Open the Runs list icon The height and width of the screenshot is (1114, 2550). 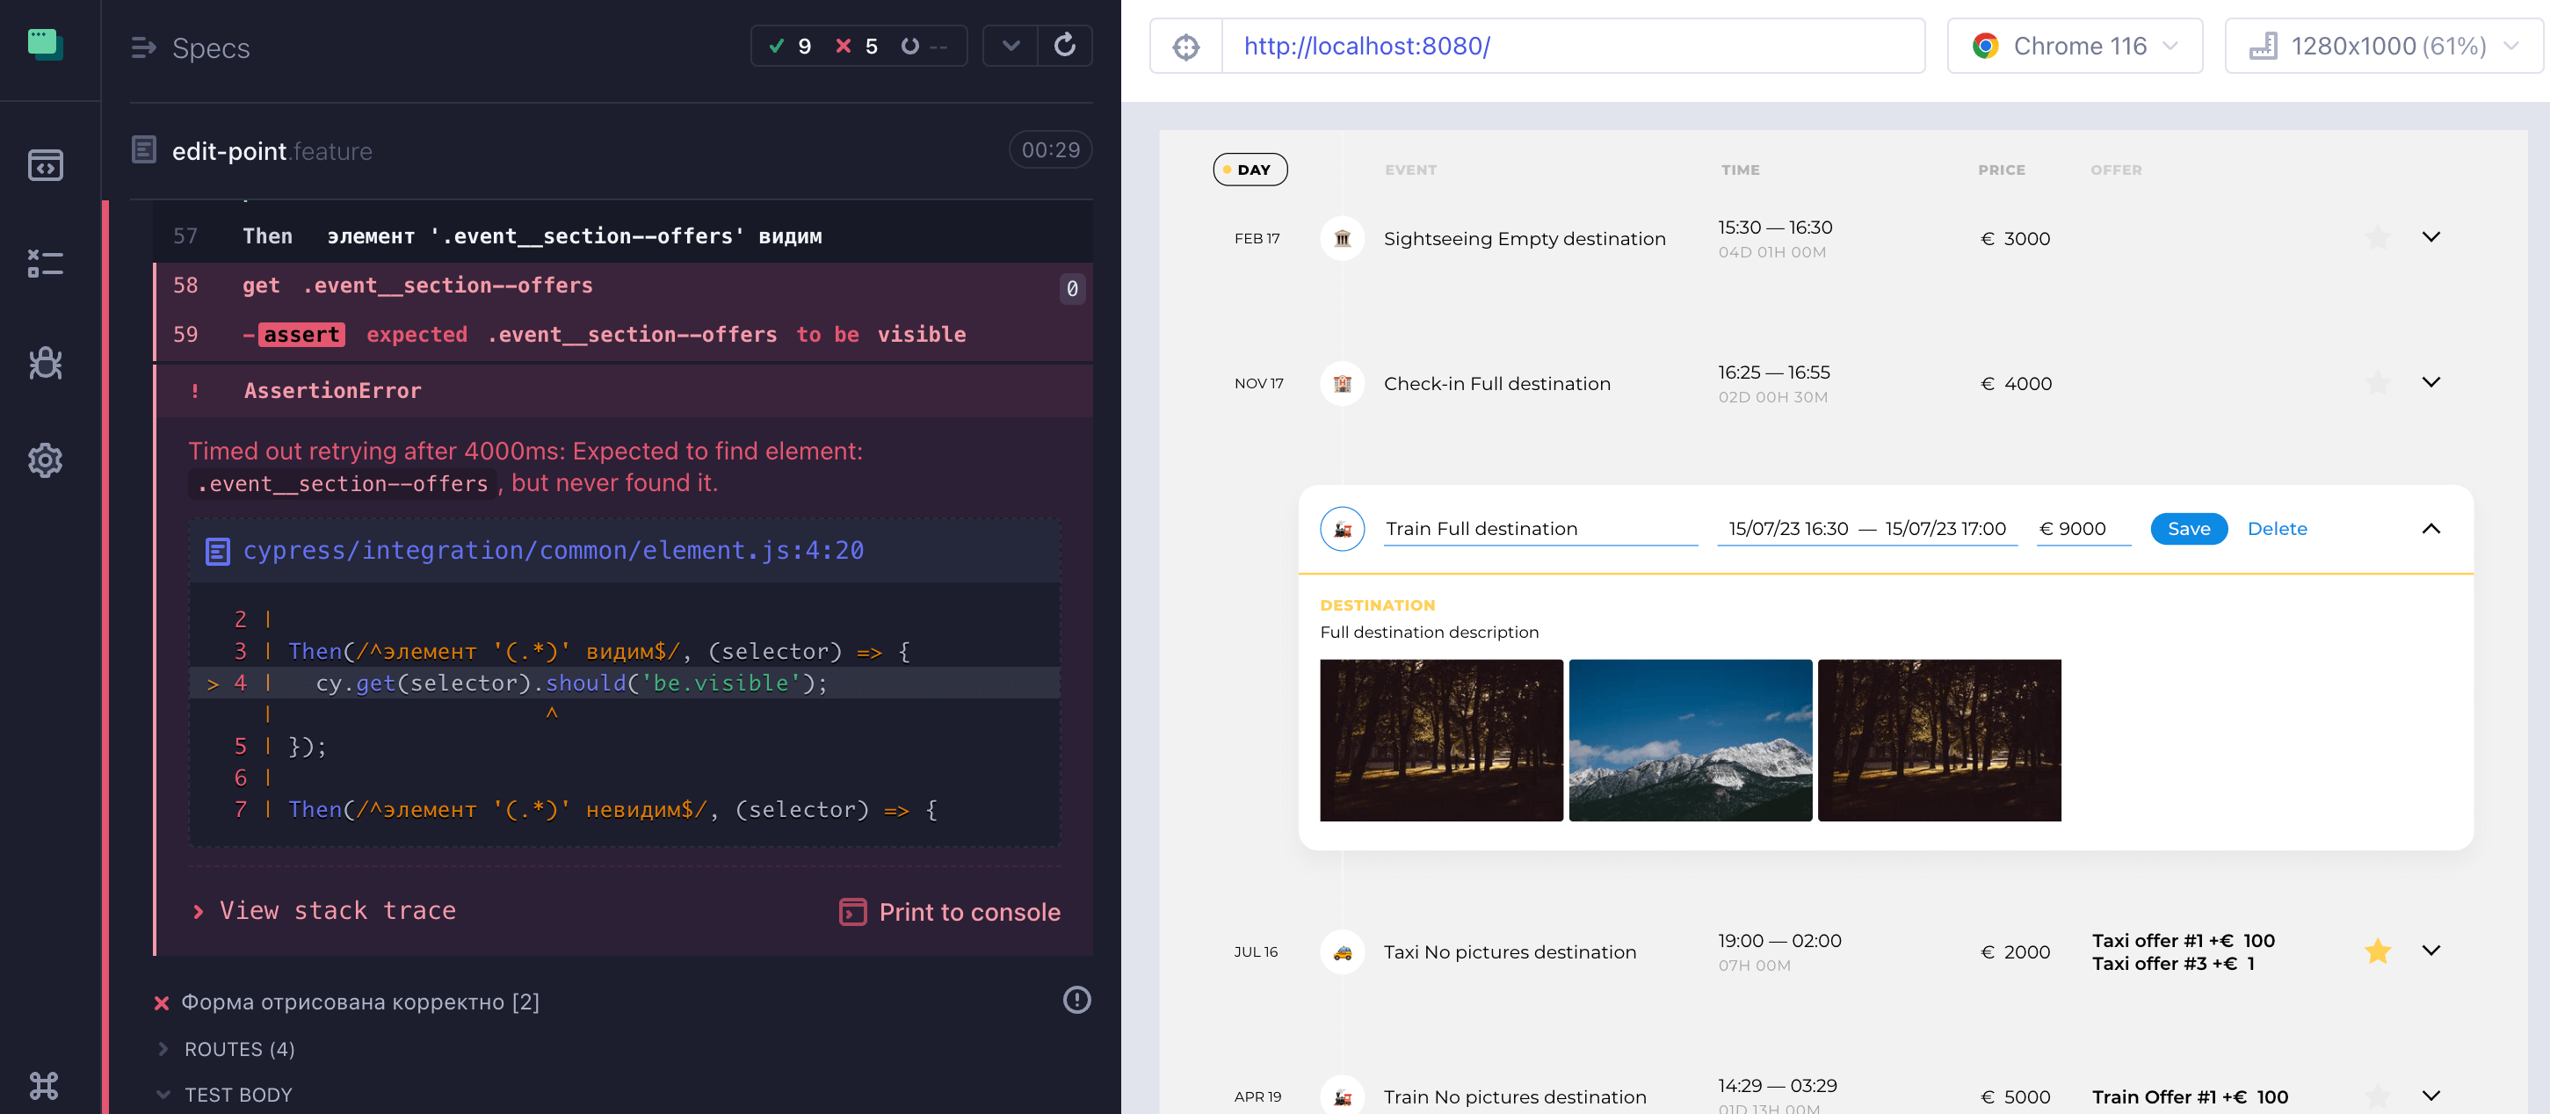[46, 264]
